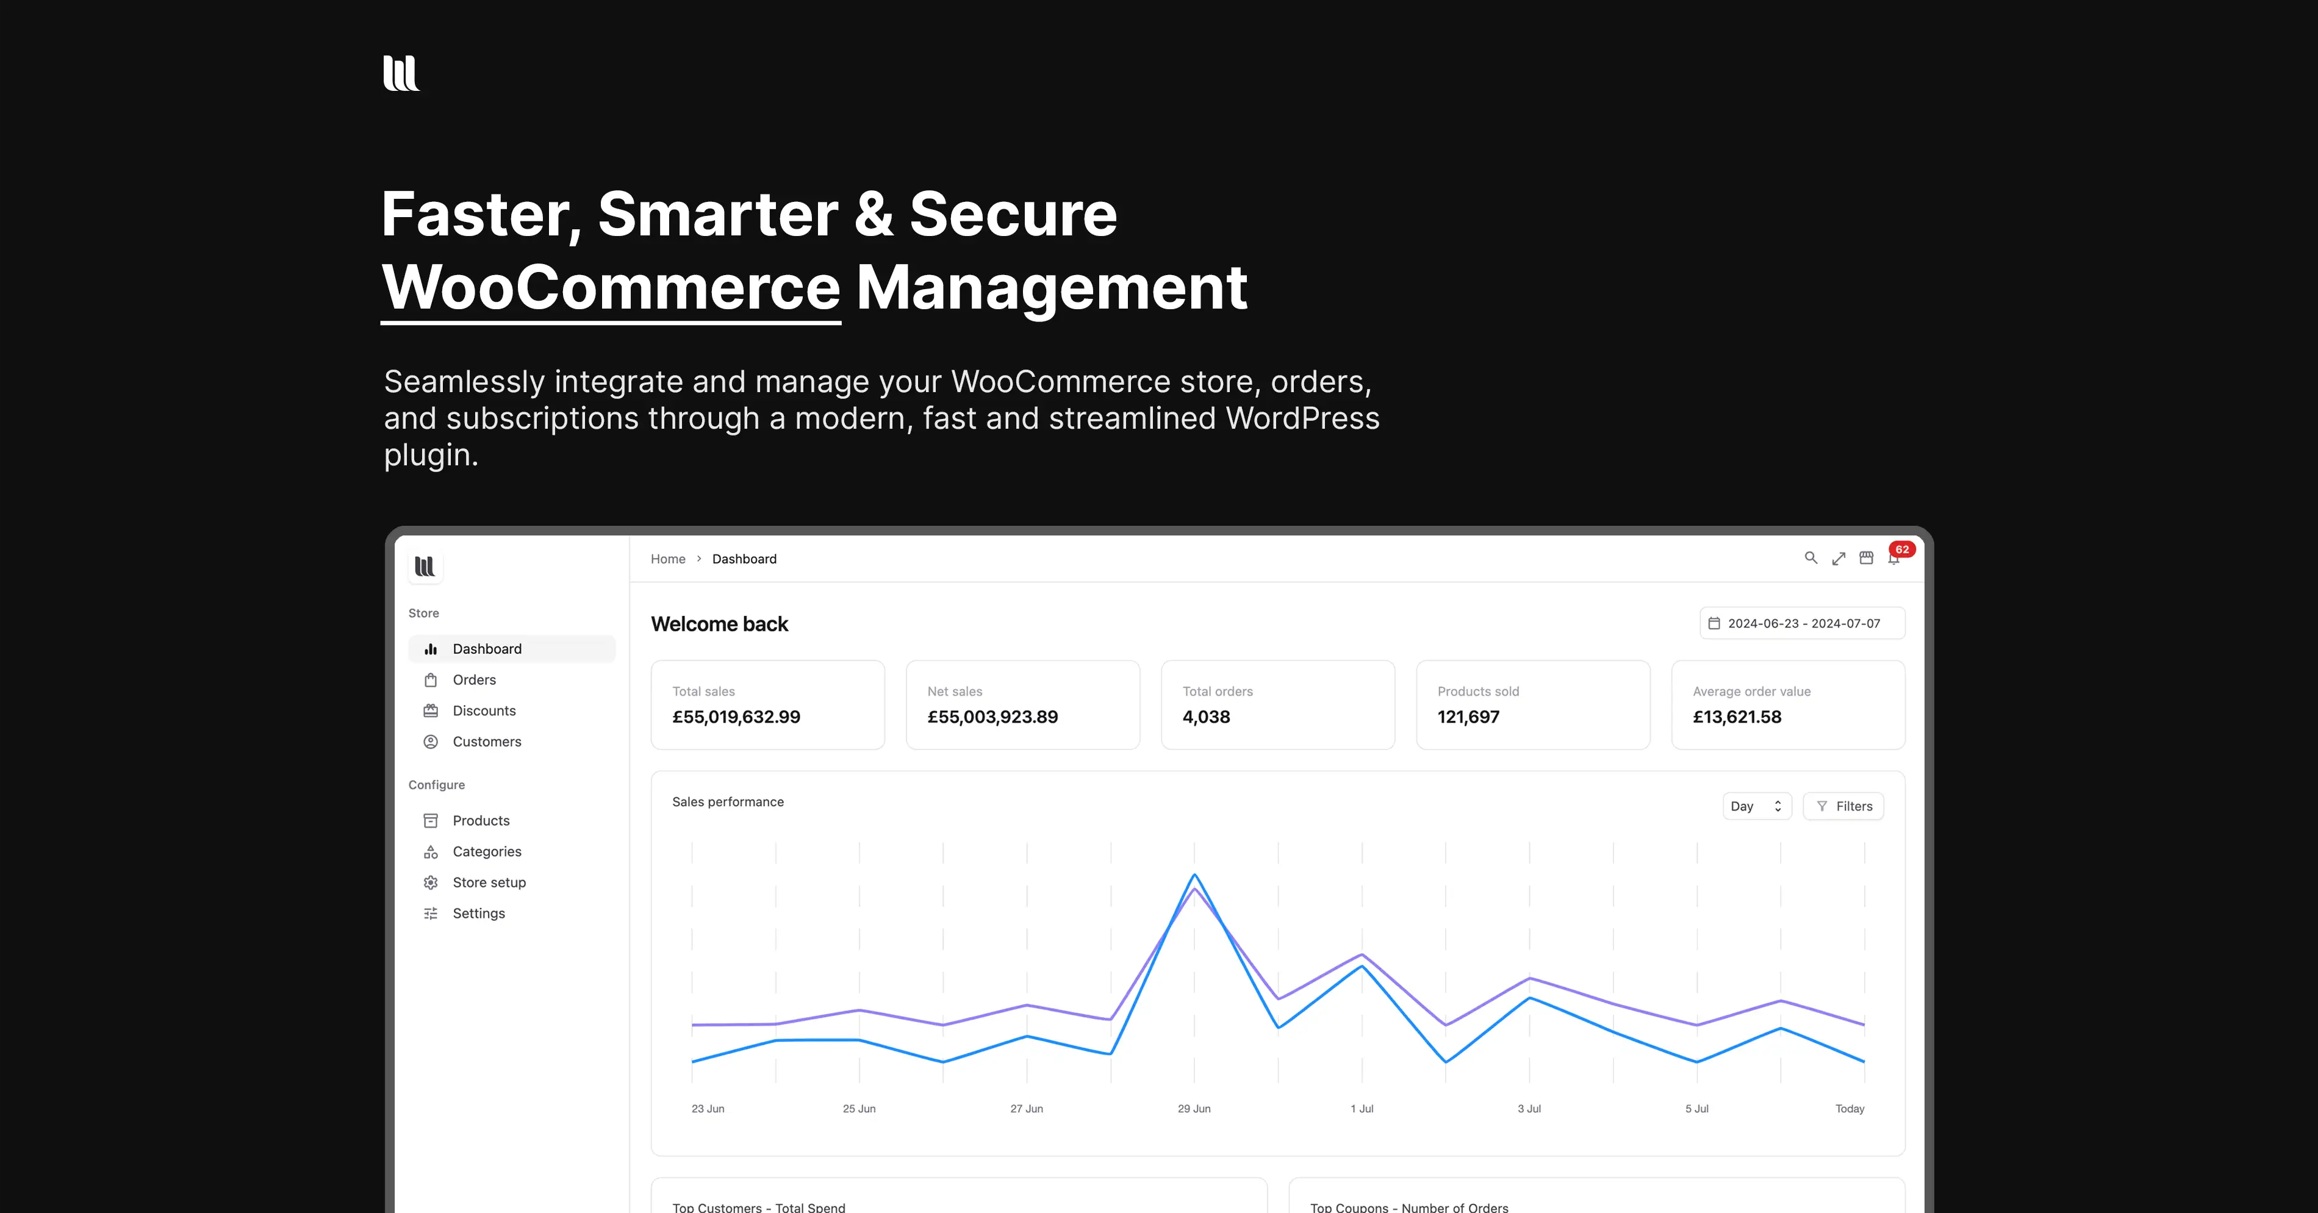Click the Products configure icon
This screenshot has height=1213, width=2318.
[x=431, y=819]
